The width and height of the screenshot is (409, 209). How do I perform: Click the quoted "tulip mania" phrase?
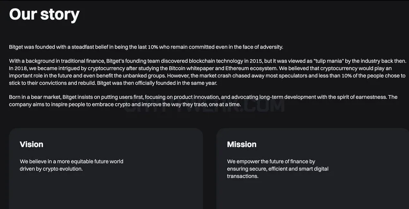(329, 61)
